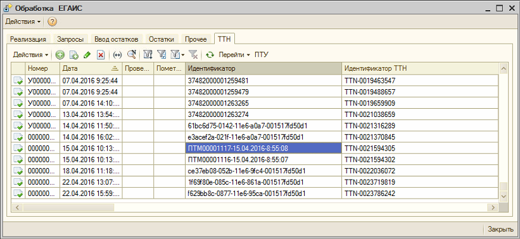Switch to the Прочее tab

click(x=196, y=39)
